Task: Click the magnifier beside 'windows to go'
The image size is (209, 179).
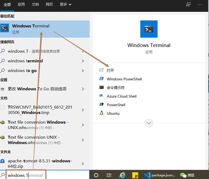Action: (2, 71)
